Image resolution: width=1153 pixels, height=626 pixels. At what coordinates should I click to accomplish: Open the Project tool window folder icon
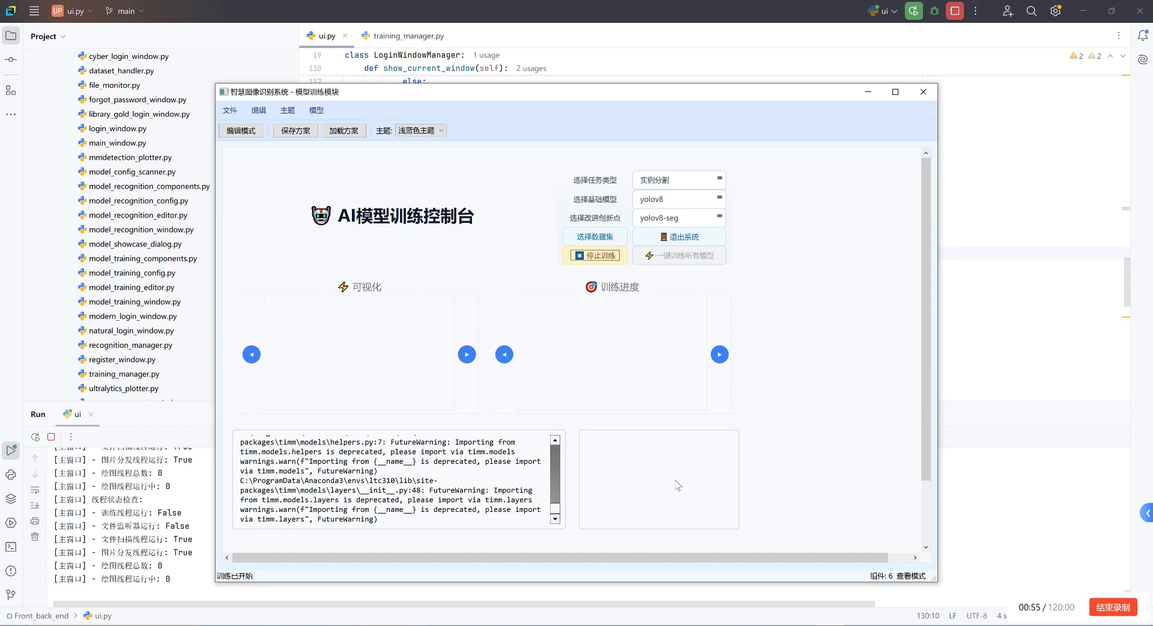tap(11, 36)
